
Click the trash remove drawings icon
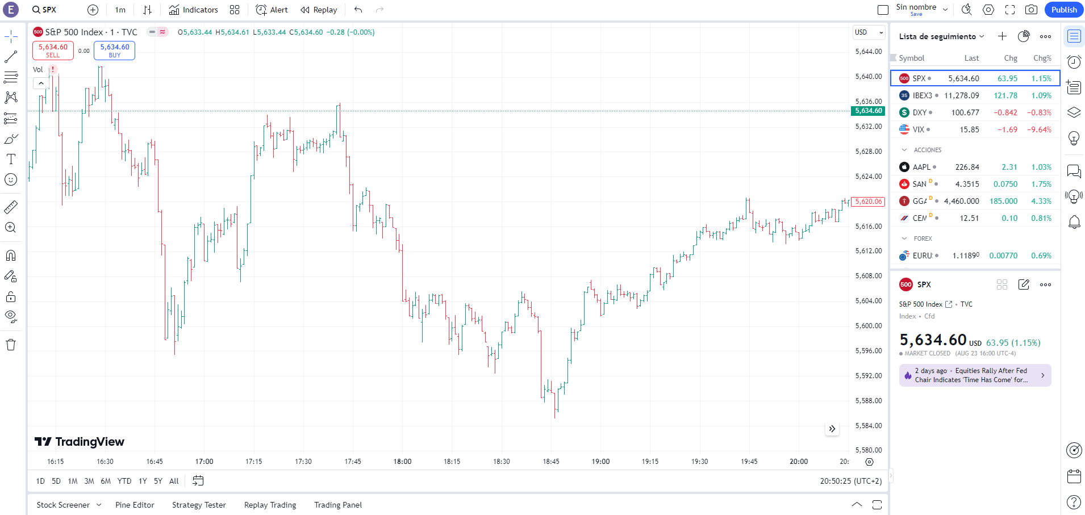coord(11,345)
